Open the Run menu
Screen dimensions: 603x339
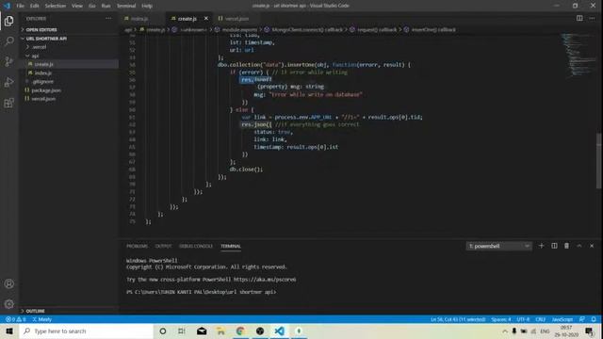(106, 6)
